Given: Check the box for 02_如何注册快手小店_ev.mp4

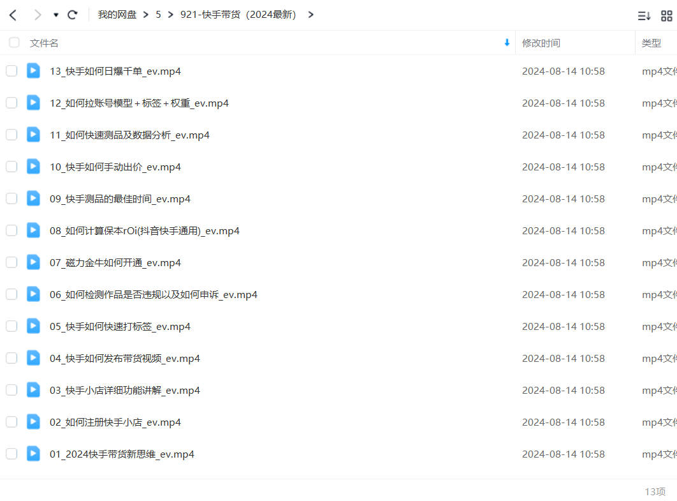Looking at the screenshot, I should click(11, 422).
